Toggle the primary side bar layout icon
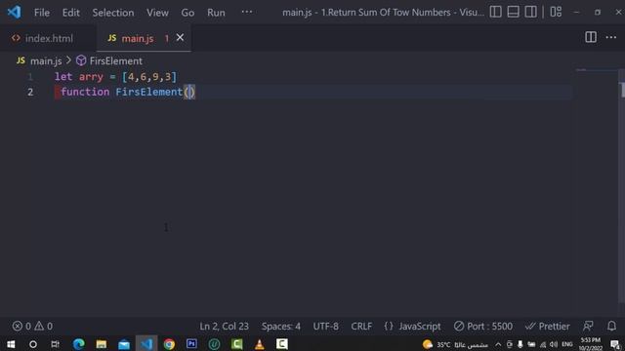Viewport: 625px width, 351px height. point(495,12)
